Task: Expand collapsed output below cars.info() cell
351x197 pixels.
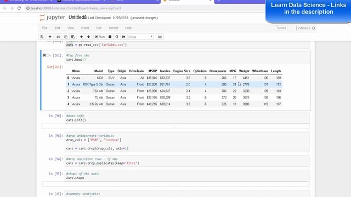Action: point(175,126)
